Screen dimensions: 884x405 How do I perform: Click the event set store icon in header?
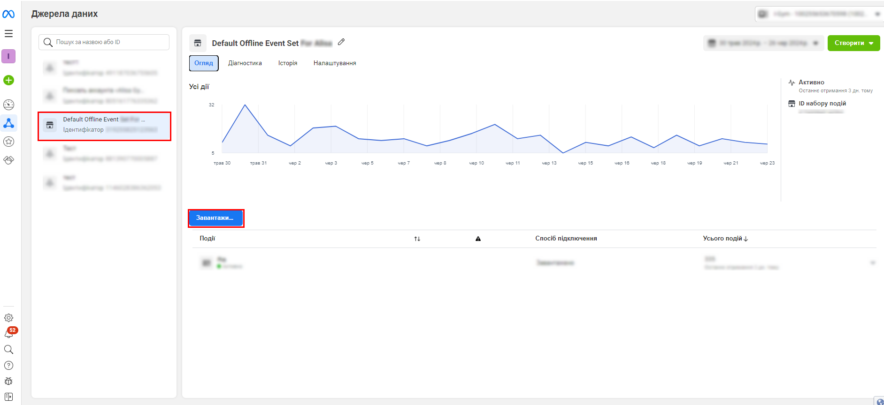(198, 43)
